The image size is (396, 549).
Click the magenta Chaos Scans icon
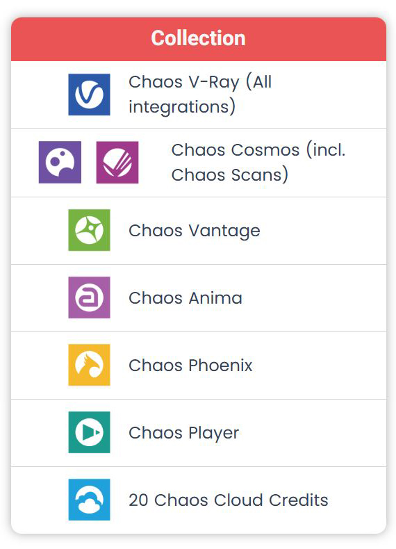117,162
